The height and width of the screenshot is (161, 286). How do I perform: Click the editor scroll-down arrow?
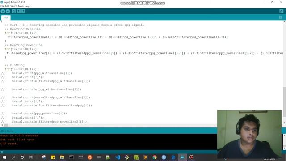tap(284, 122)
